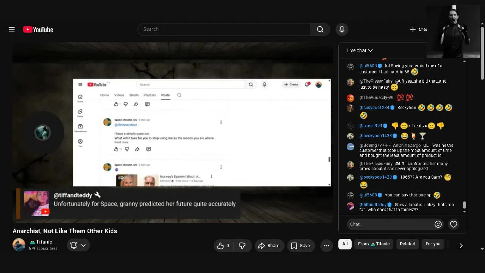Screen dimensions: 485x273
Task: Click the search magnifier button
Action: (x=320, y=29)
